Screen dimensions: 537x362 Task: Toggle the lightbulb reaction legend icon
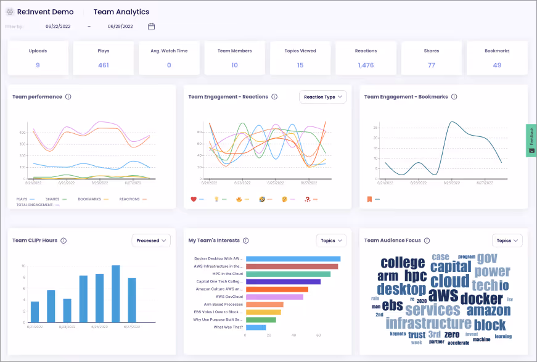(216, 199)
